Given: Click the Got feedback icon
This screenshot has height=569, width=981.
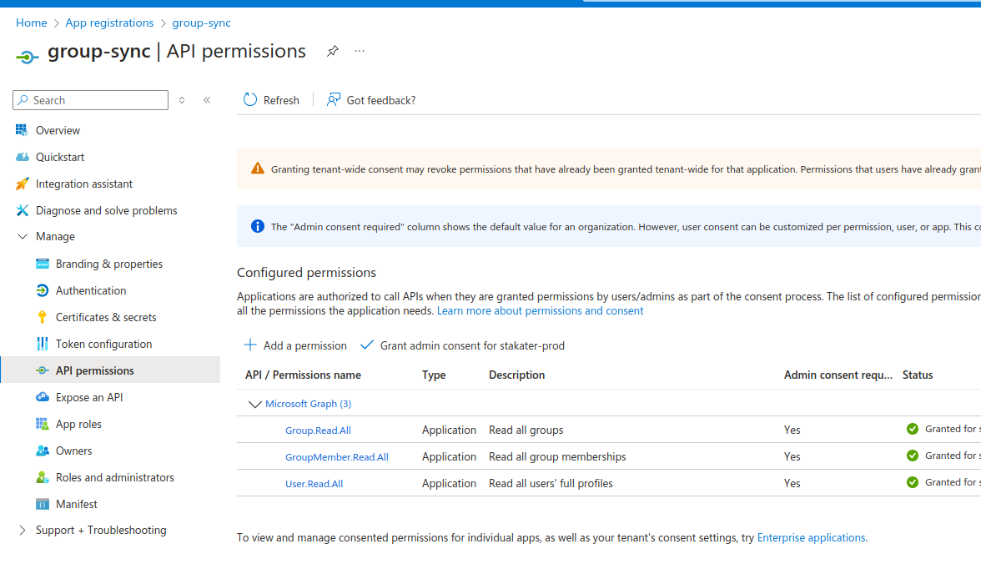Looking at the screenshot, I should [x=334, y=100].
